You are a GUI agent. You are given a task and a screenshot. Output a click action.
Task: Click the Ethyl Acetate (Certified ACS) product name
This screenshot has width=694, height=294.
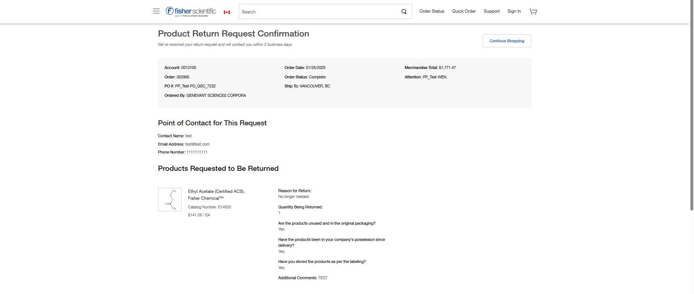[216, 195]
